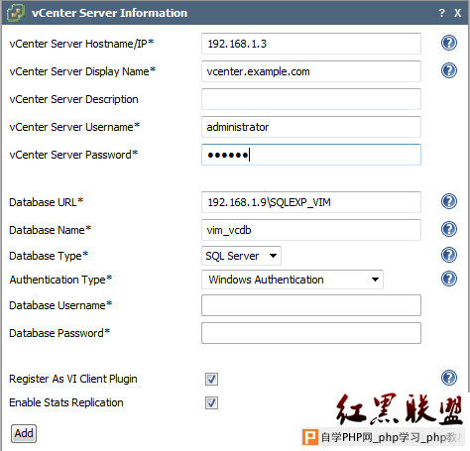The height and width of the screenshot is (451, 470).
Task: Click the question mark in dialog title bar
Action: click(441, 13)
